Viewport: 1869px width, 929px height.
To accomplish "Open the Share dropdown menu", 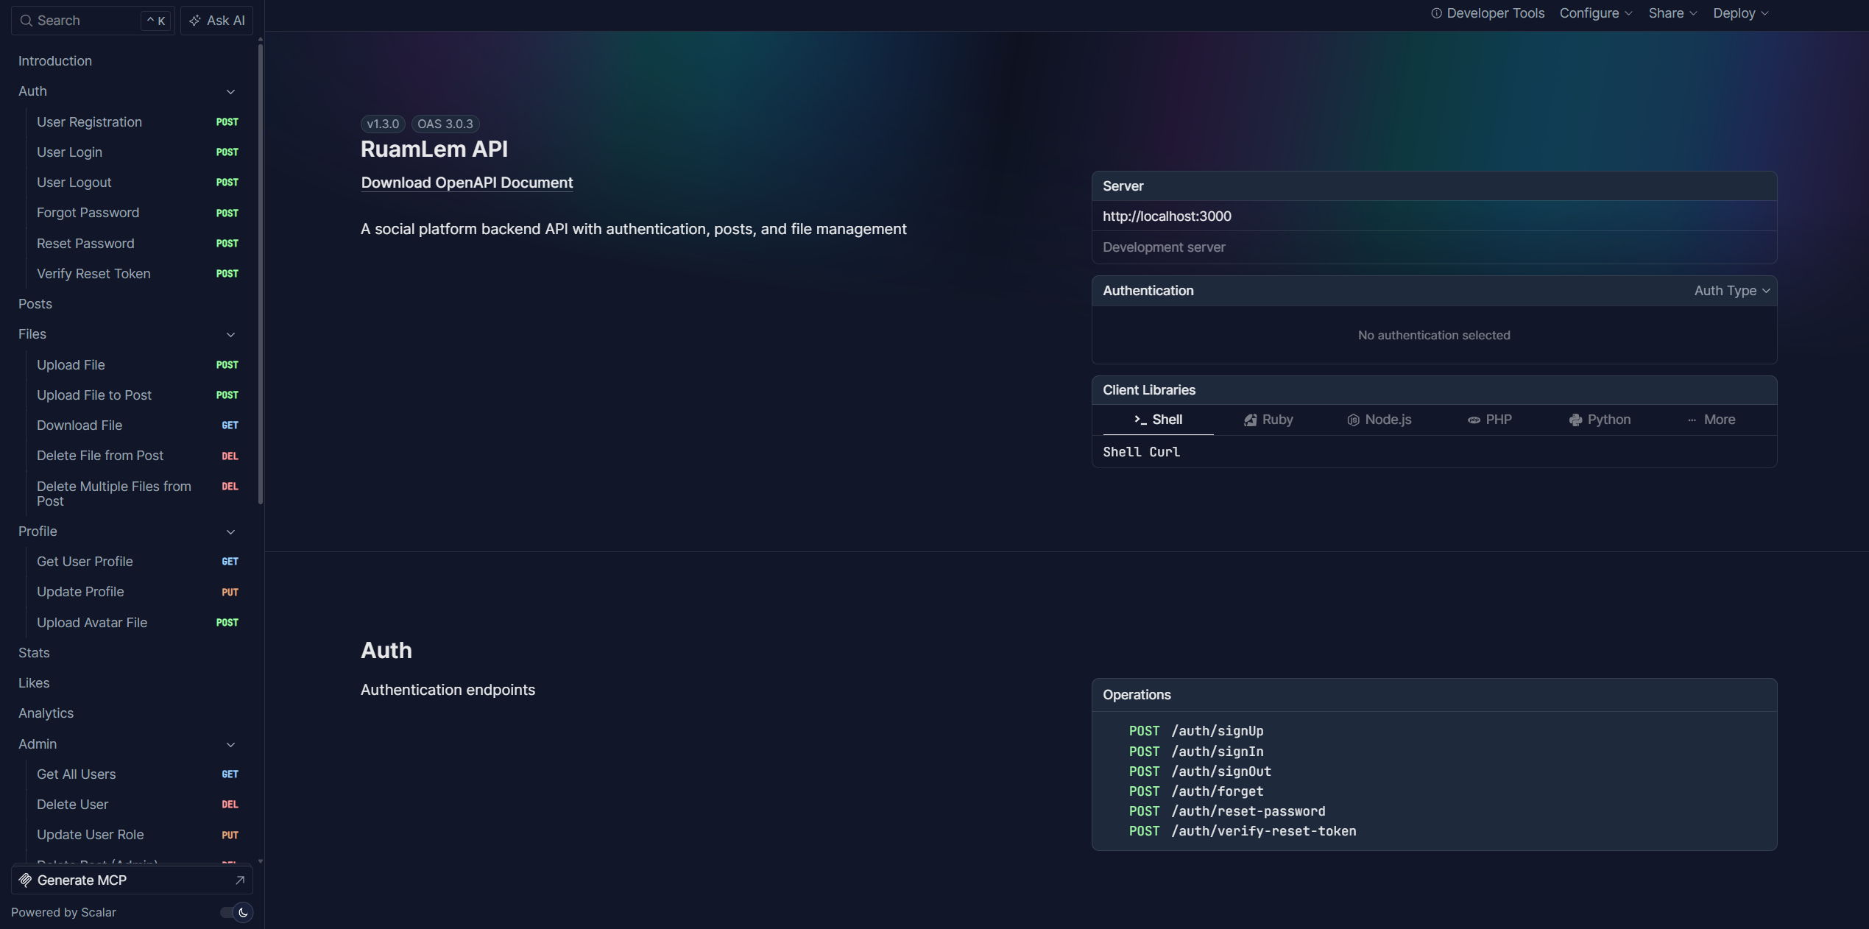I will (1672, 13).
